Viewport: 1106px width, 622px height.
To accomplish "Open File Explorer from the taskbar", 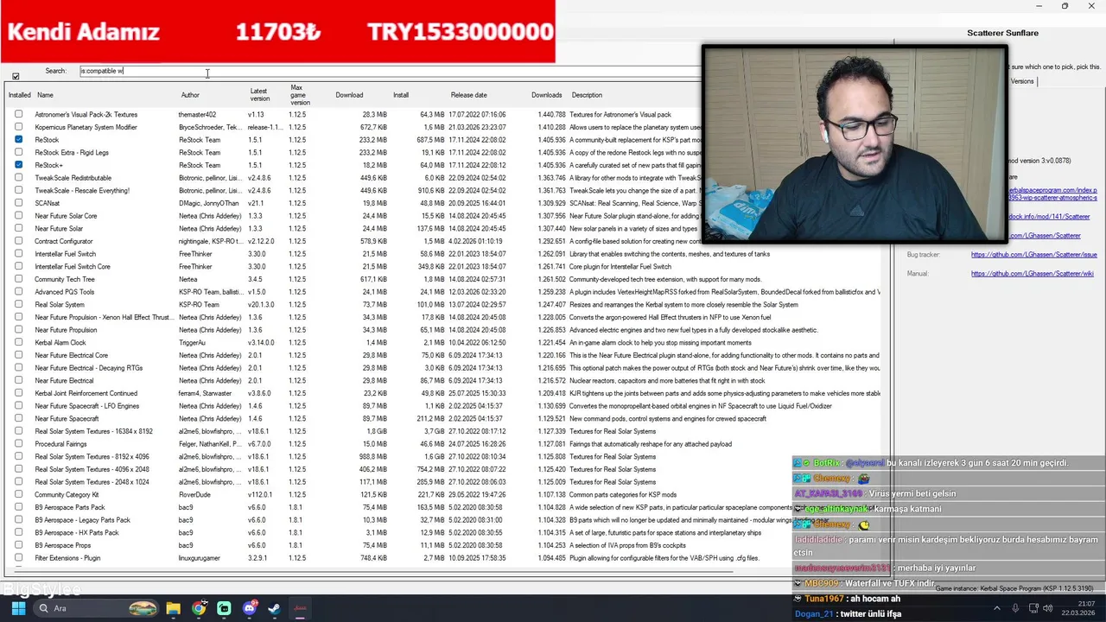I will 173,608.
